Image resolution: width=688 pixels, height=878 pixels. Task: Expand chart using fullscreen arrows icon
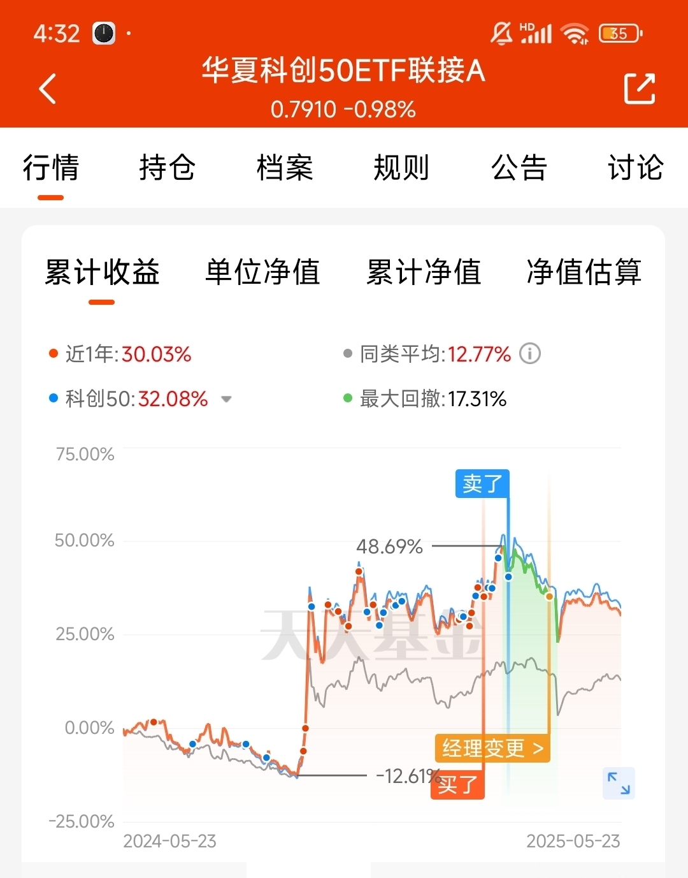pyautogui.click(x=619, y=784)
